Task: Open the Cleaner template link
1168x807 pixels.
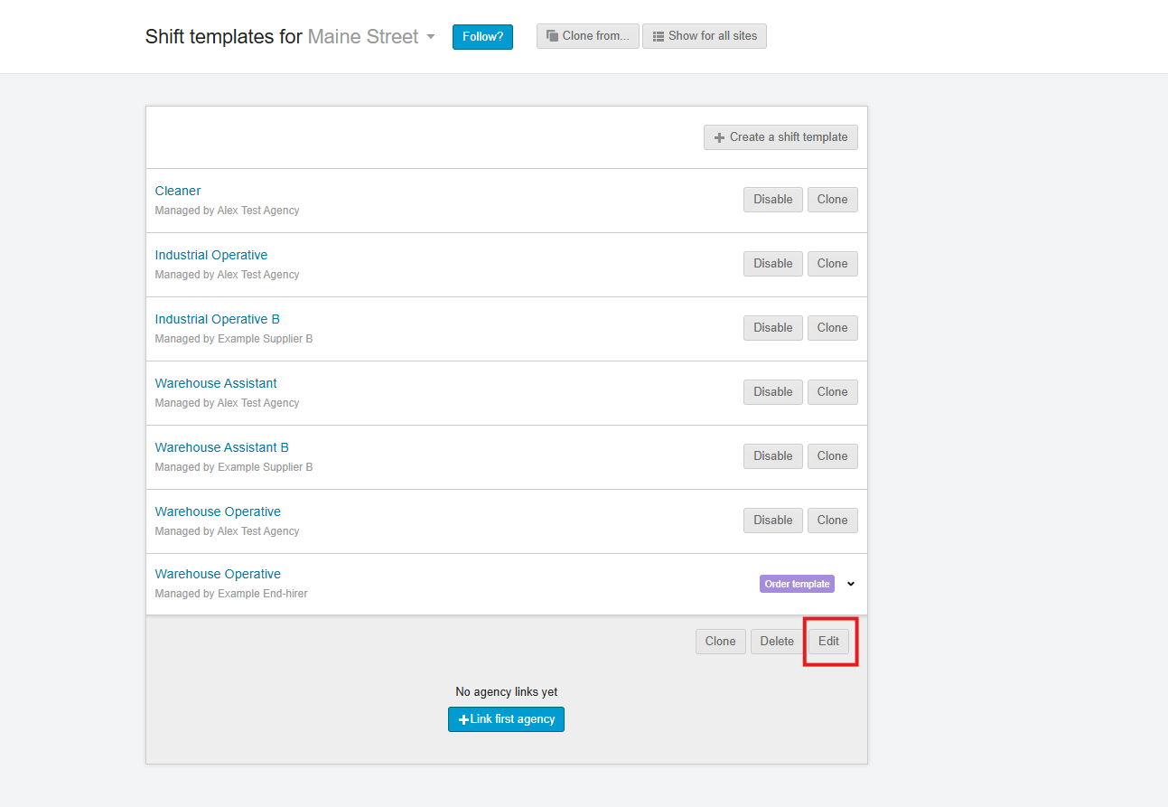Action: (178, 191)
